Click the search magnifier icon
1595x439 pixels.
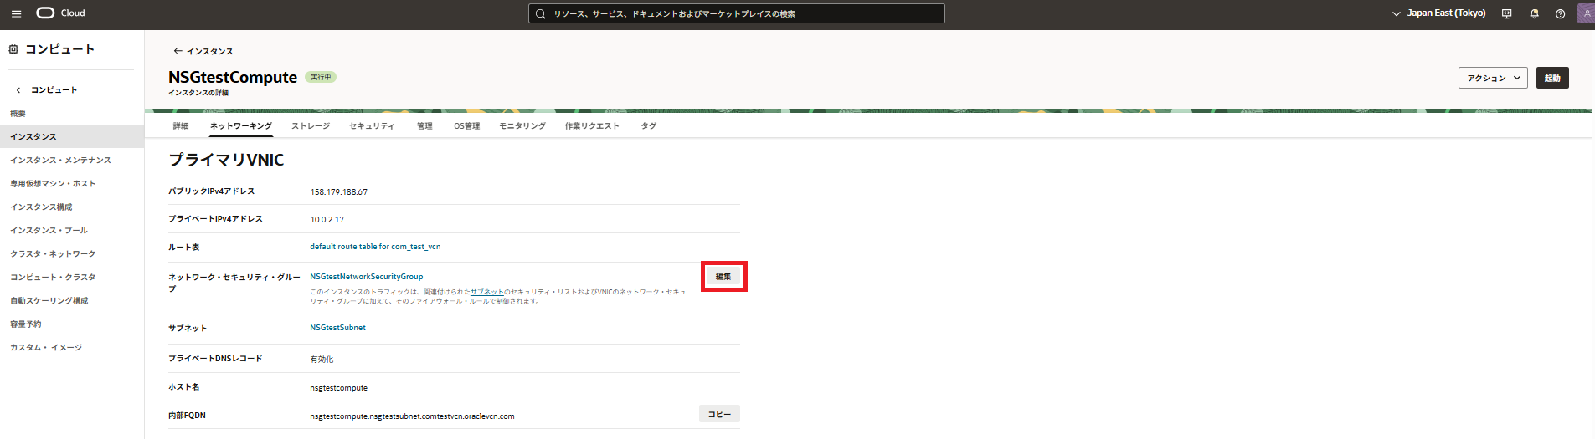(541, 13)
